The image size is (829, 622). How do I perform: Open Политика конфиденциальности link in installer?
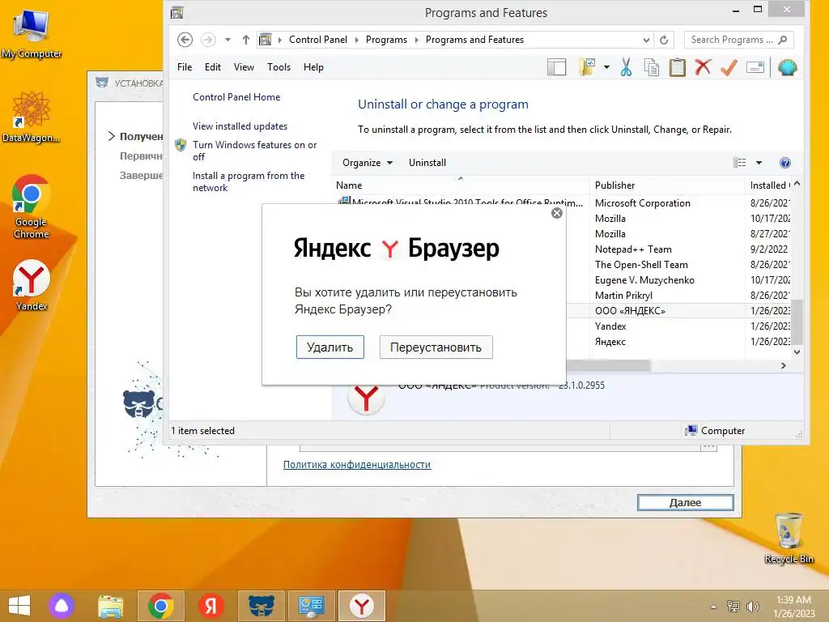coord(357,464)
